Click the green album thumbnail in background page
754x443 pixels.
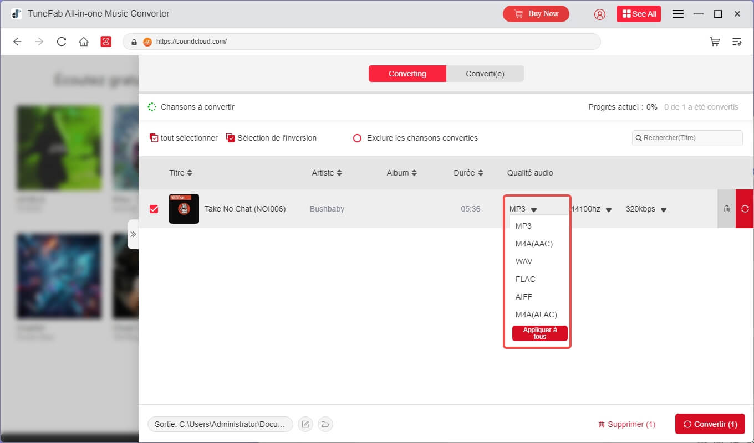point(59,148)
